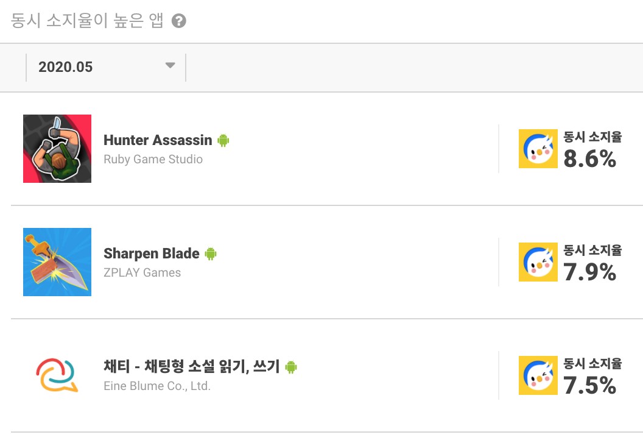Click Android icon beside 채티 title

coord(291,367)
